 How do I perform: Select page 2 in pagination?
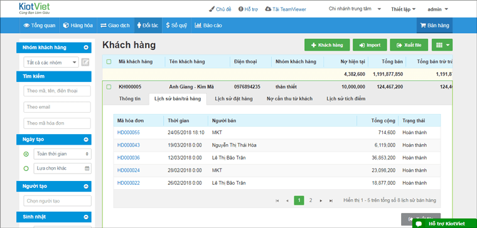[311, 200]
